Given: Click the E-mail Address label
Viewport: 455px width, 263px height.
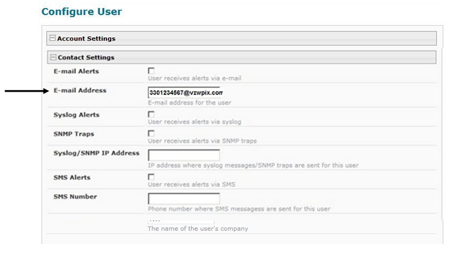Looking at the screenshot, I should [80, 91].
